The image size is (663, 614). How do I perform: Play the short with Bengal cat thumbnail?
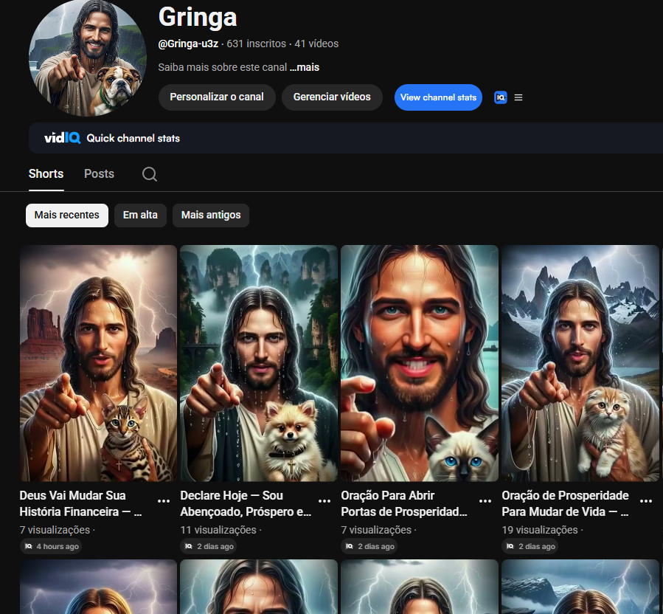pos(98,363)
